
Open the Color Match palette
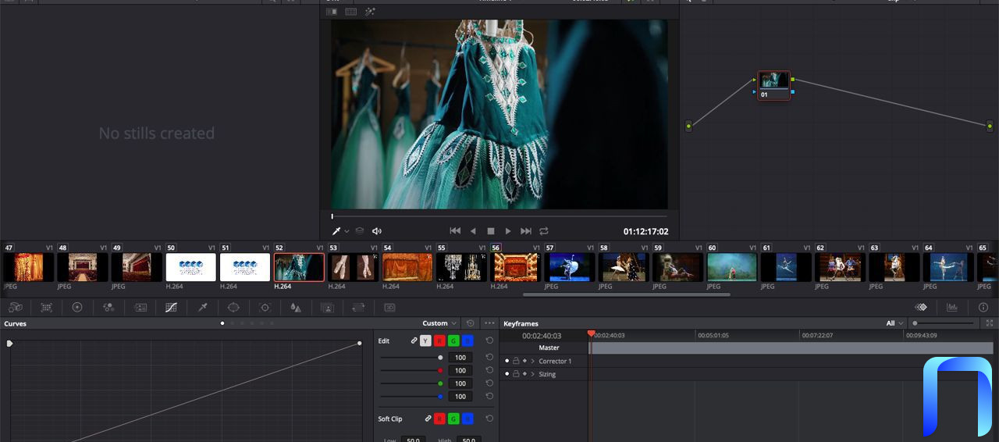click(x=47, y=308)
